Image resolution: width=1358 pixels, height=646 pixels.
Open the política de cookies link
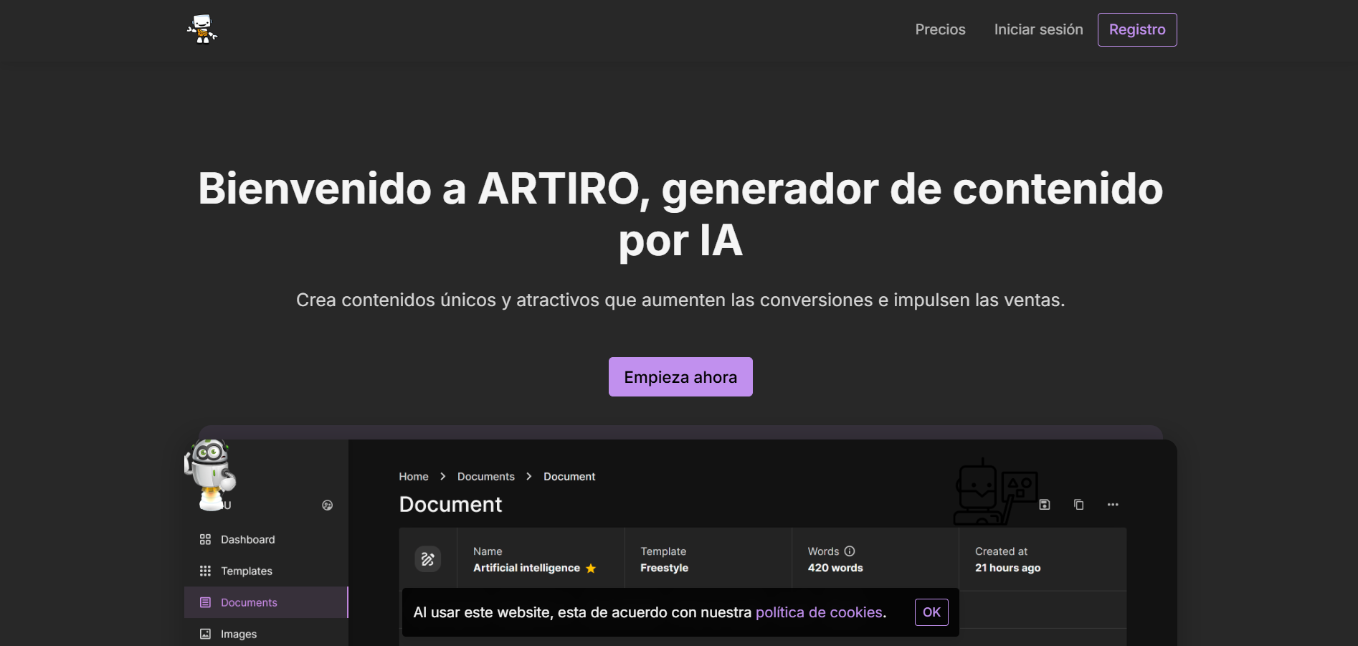point(819,612)
